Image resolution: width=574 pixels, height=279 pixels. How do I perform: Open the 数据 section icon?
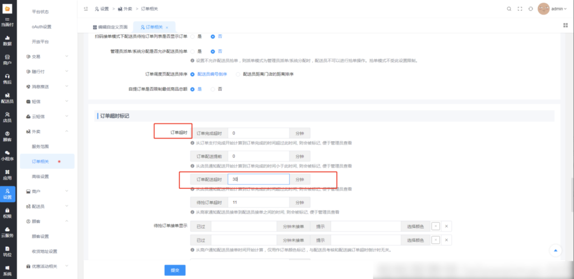click(x=7, y=40)
